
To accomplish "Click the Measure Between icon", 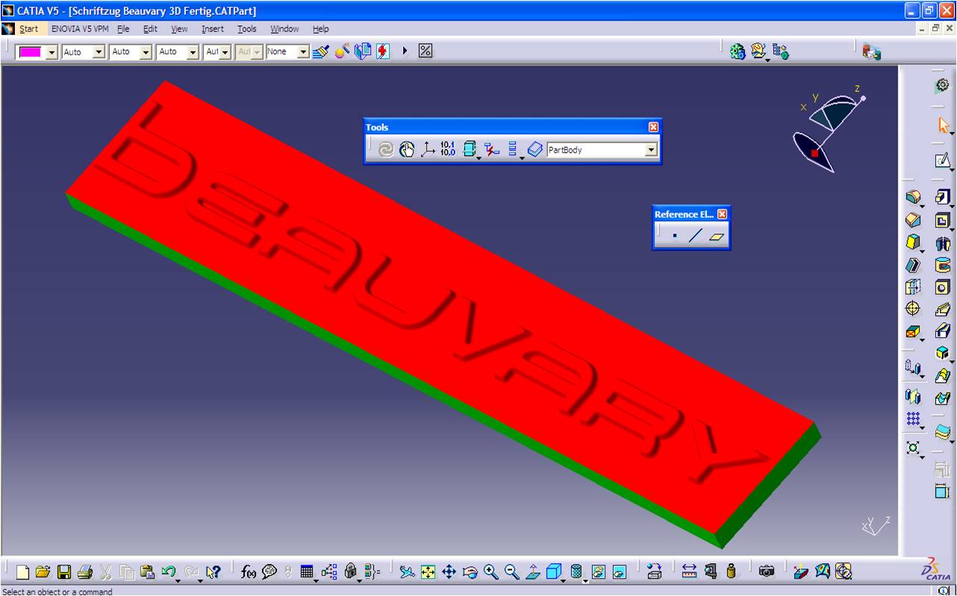I will [689, 572].
